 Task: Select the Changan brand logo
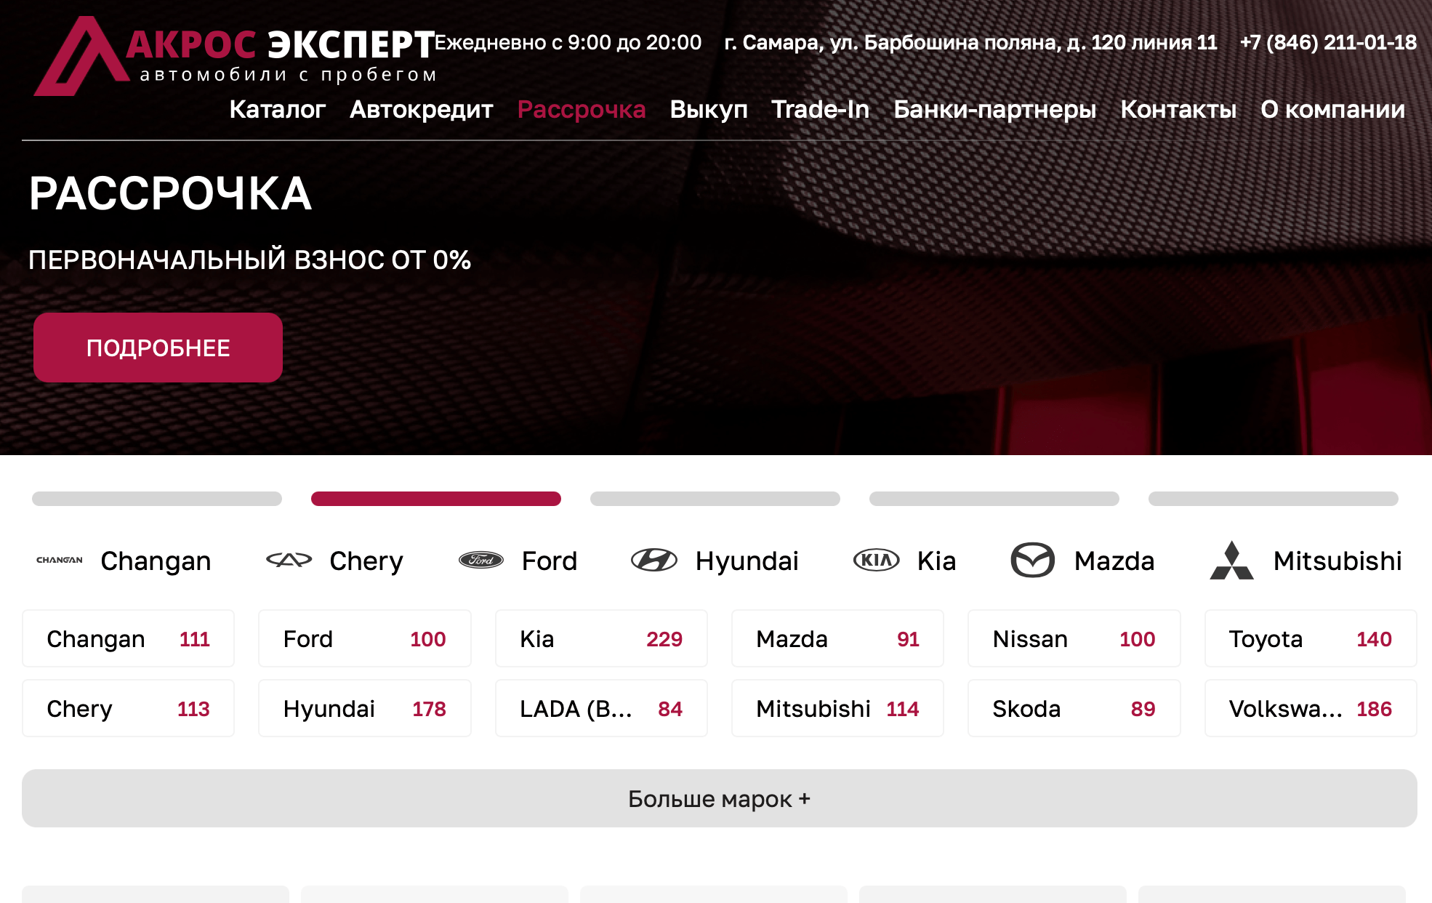(60, 561)
